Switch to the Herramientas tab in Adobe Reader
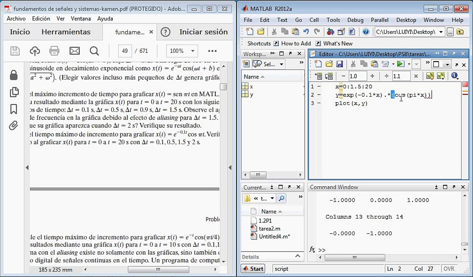This screenshot has width=473, height=277. 66,32
